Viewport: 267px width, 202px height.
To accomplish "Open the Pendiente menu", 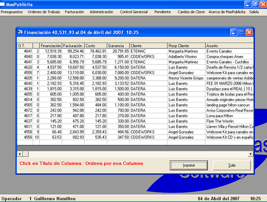I will pos(163,12).
